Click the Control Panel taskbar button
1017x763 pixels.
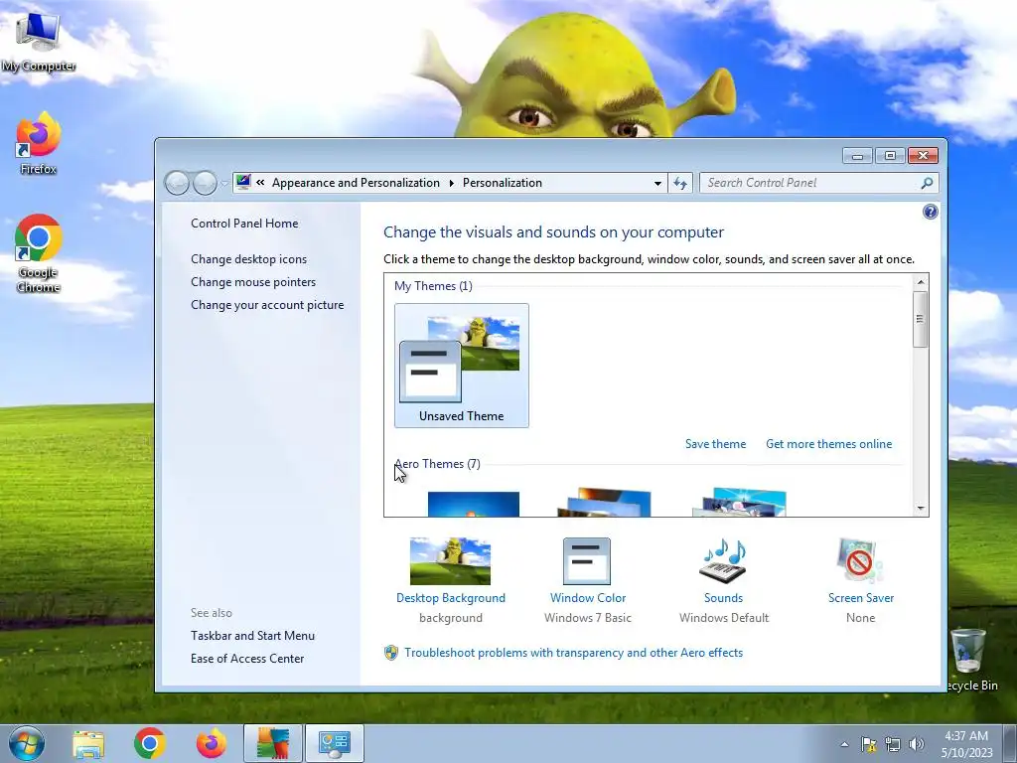[335, 743]
